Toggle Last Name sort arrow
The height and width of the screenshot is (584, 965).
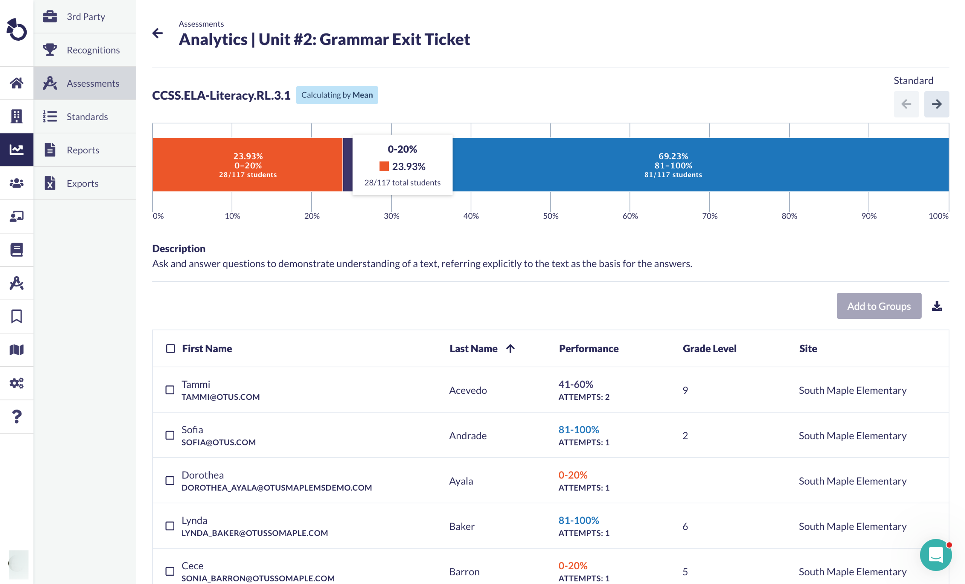pyautogui.click(x=510, y=349)
